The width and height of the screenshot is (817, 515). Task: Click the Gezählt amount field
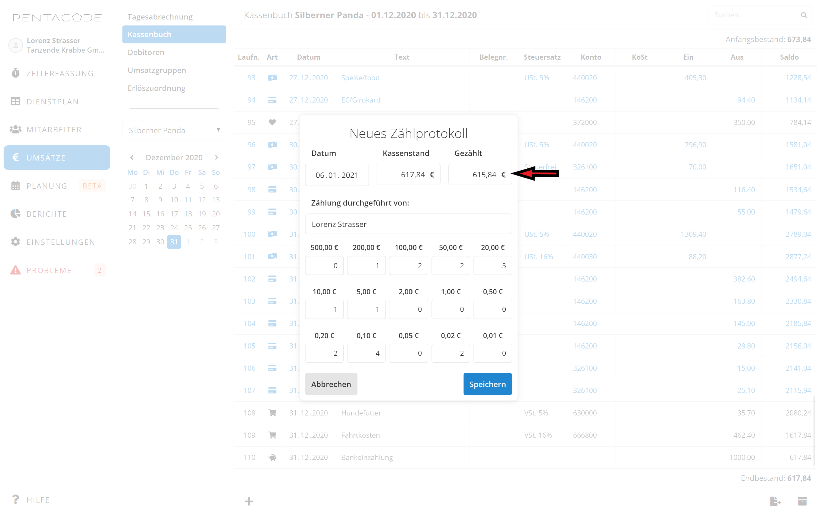tap(479, 175)
